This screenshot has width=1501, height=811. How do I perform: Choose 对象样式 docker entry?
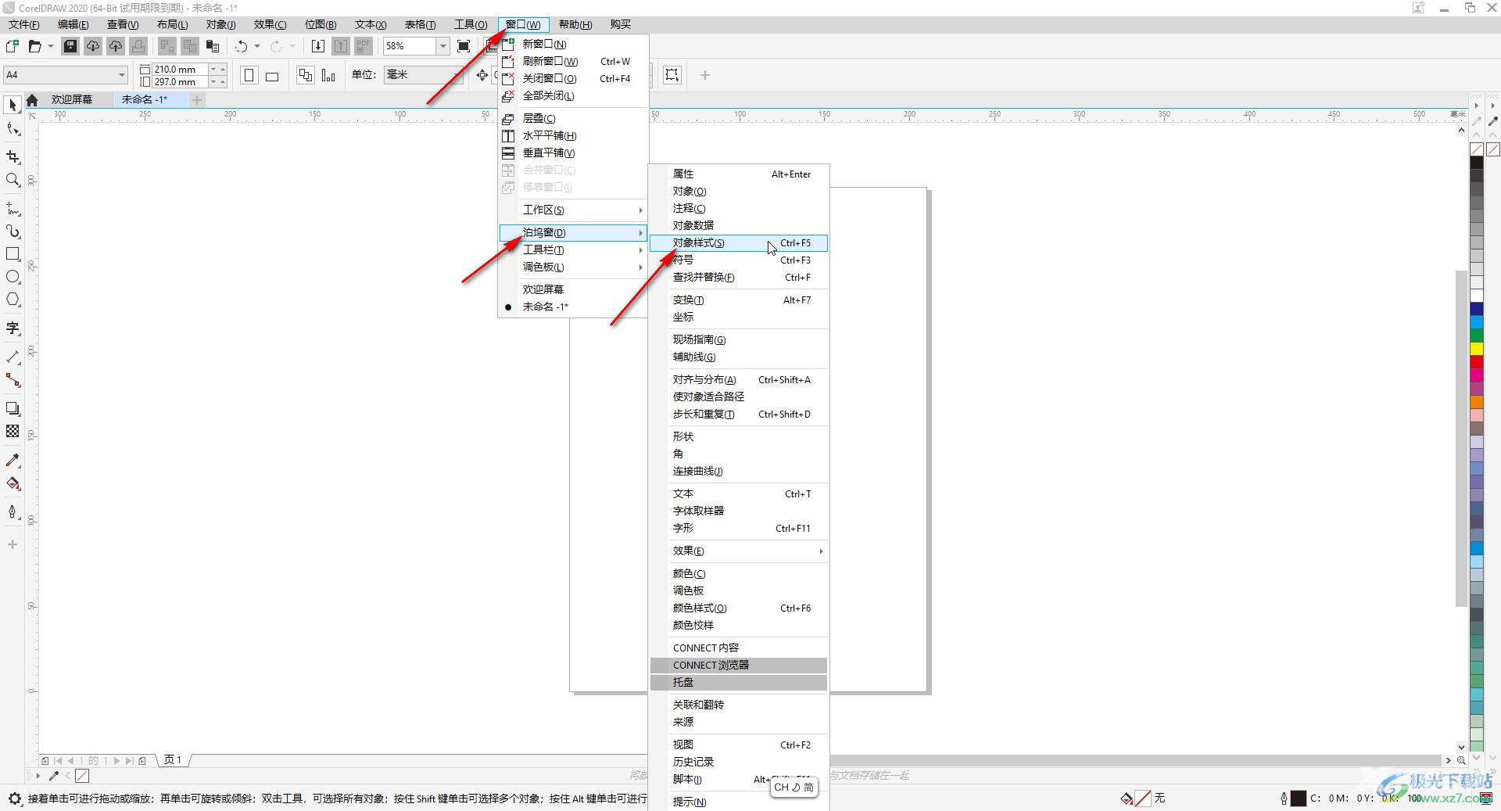pos(739,243)
